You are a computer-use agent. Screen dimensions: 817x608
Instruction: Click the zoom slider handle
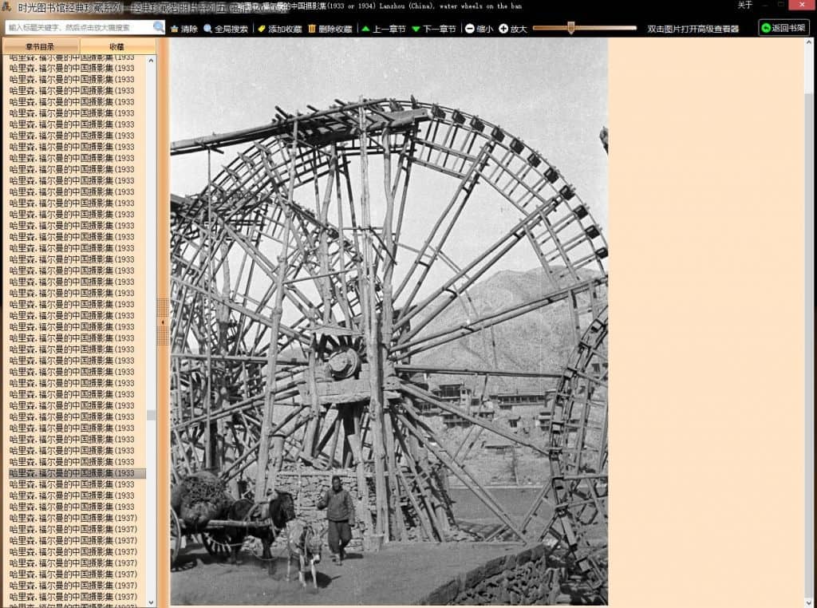point(571,28)
